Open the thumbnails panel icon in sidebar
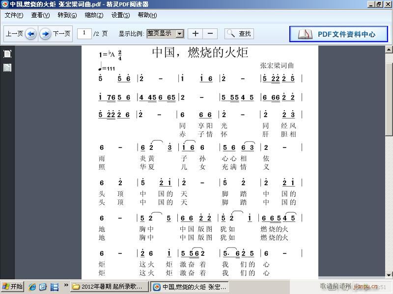This screenshot has width=393, height=294. click(6, 67)
